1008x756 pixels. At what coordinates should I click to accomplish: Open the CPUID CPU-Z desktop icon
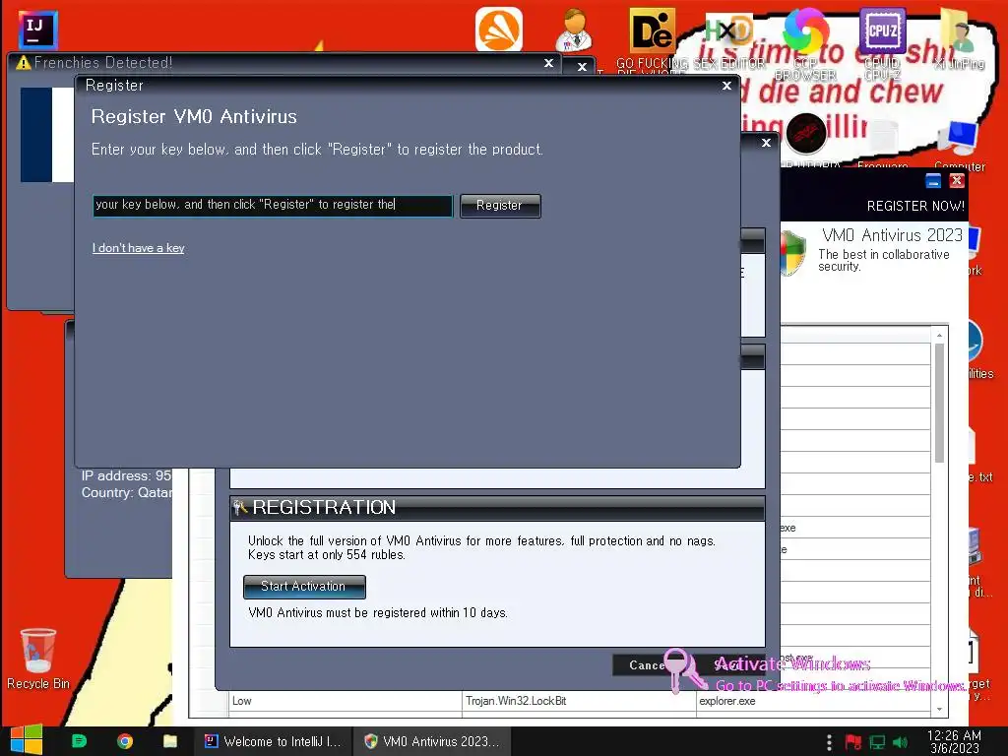point(883,31)
